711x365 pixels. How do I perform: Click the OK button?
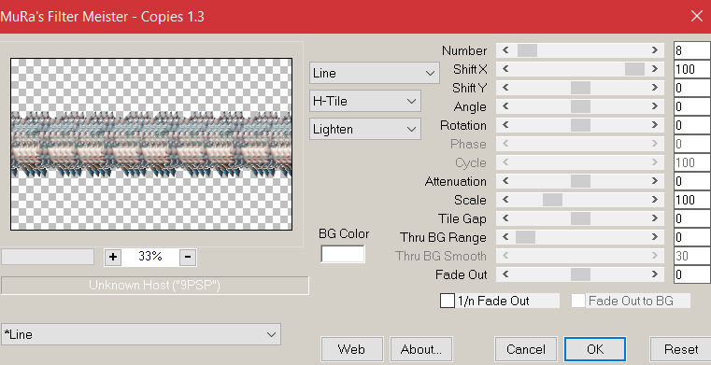click(x=595, y=349)
